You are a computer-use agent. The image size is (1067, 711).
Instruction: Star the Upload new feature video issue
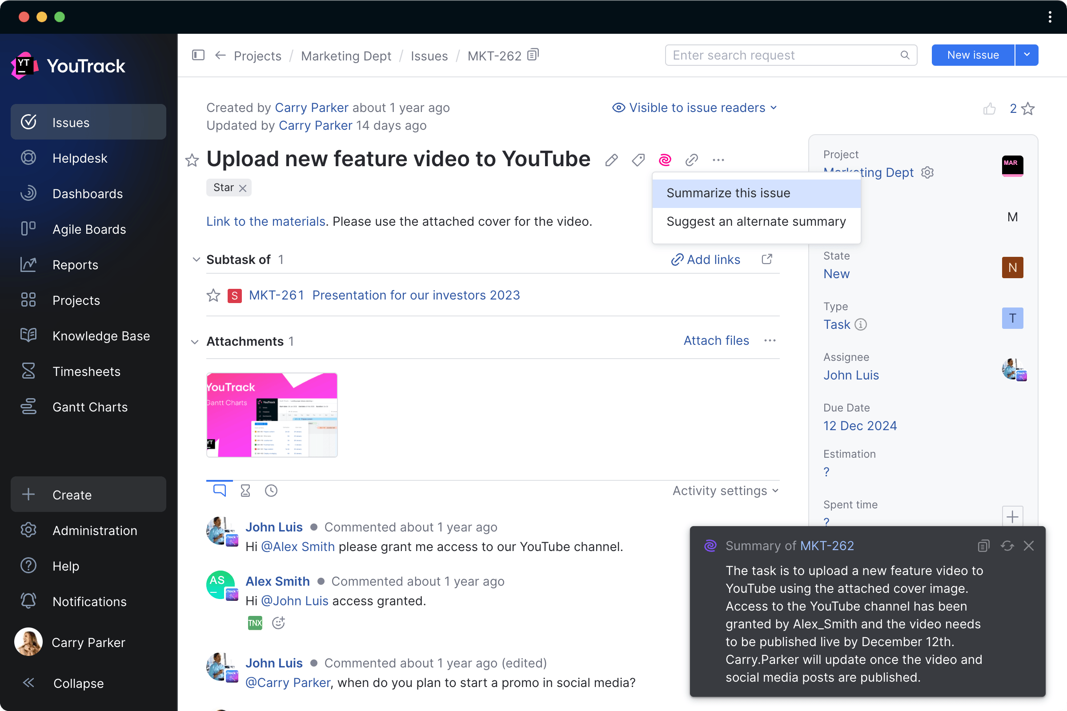192,160
